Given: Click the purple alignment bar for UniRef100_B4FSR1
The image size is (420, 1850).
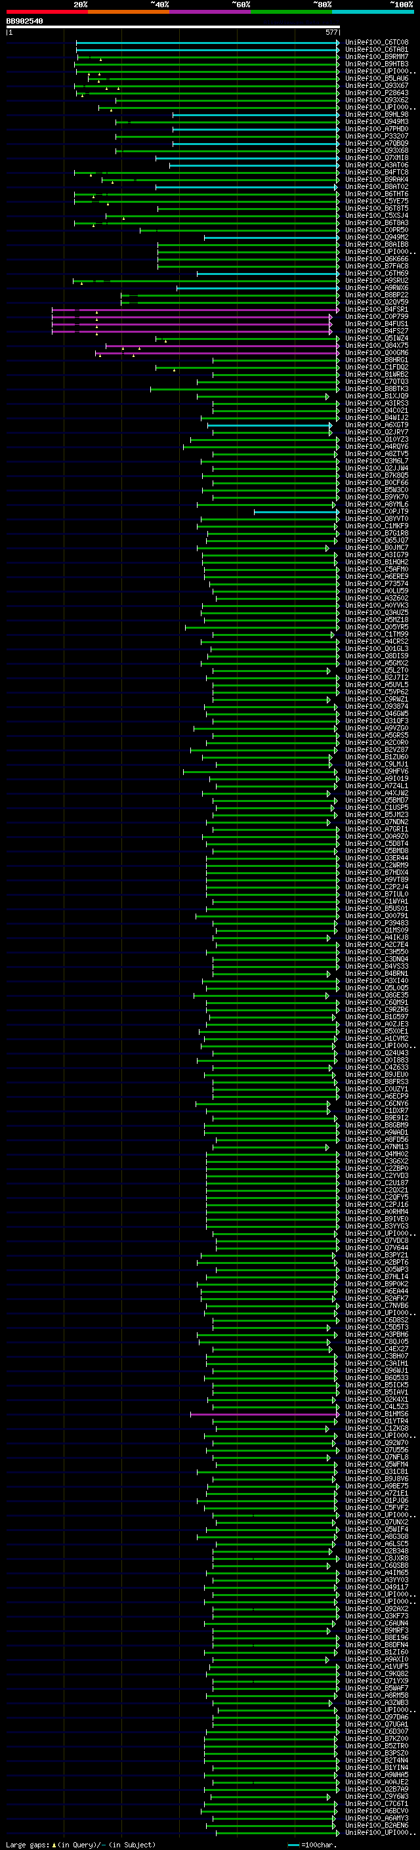Looking at the screenshot, I should click(x=196, y=310).
